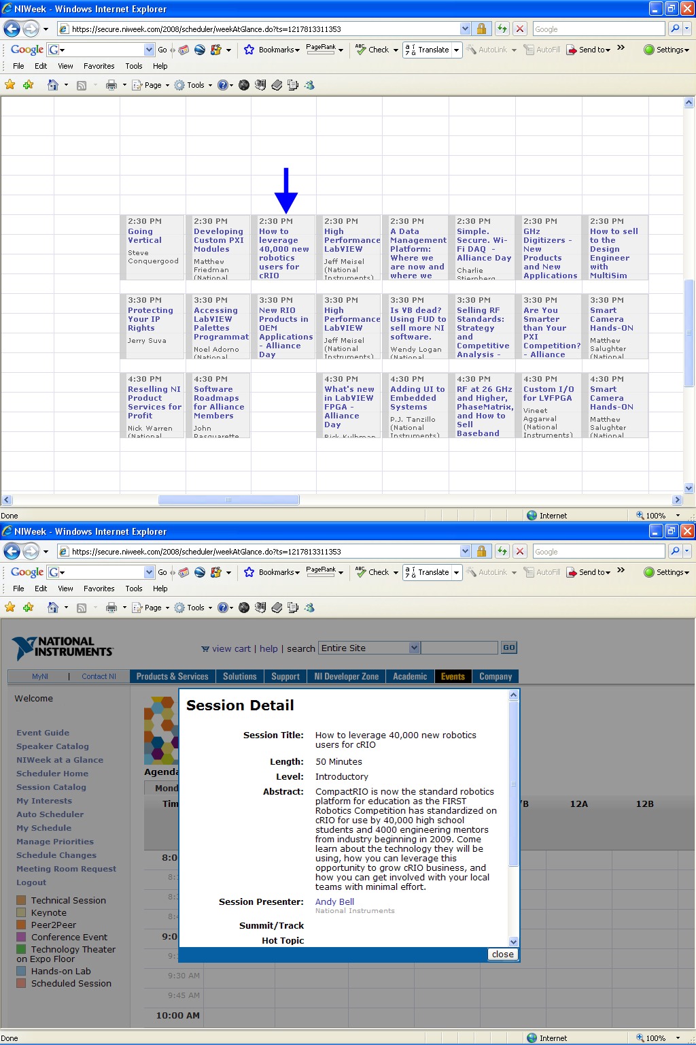Image resolution: width=696 pixels, height=1045 pixels.
Task: Go back in the lower browser window
Action: (12, 551)
